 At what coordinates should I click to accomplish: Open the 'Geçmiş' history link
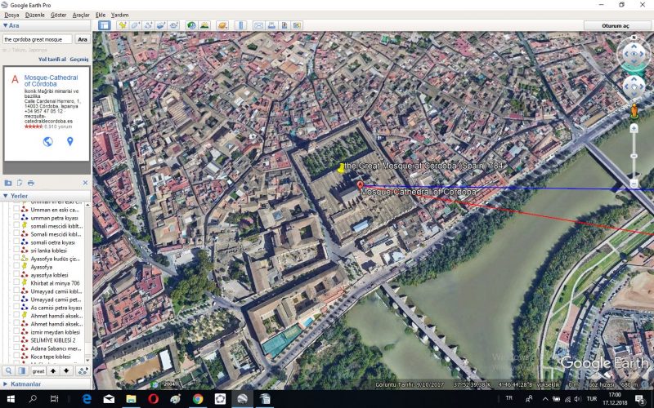tap(78, 59)
